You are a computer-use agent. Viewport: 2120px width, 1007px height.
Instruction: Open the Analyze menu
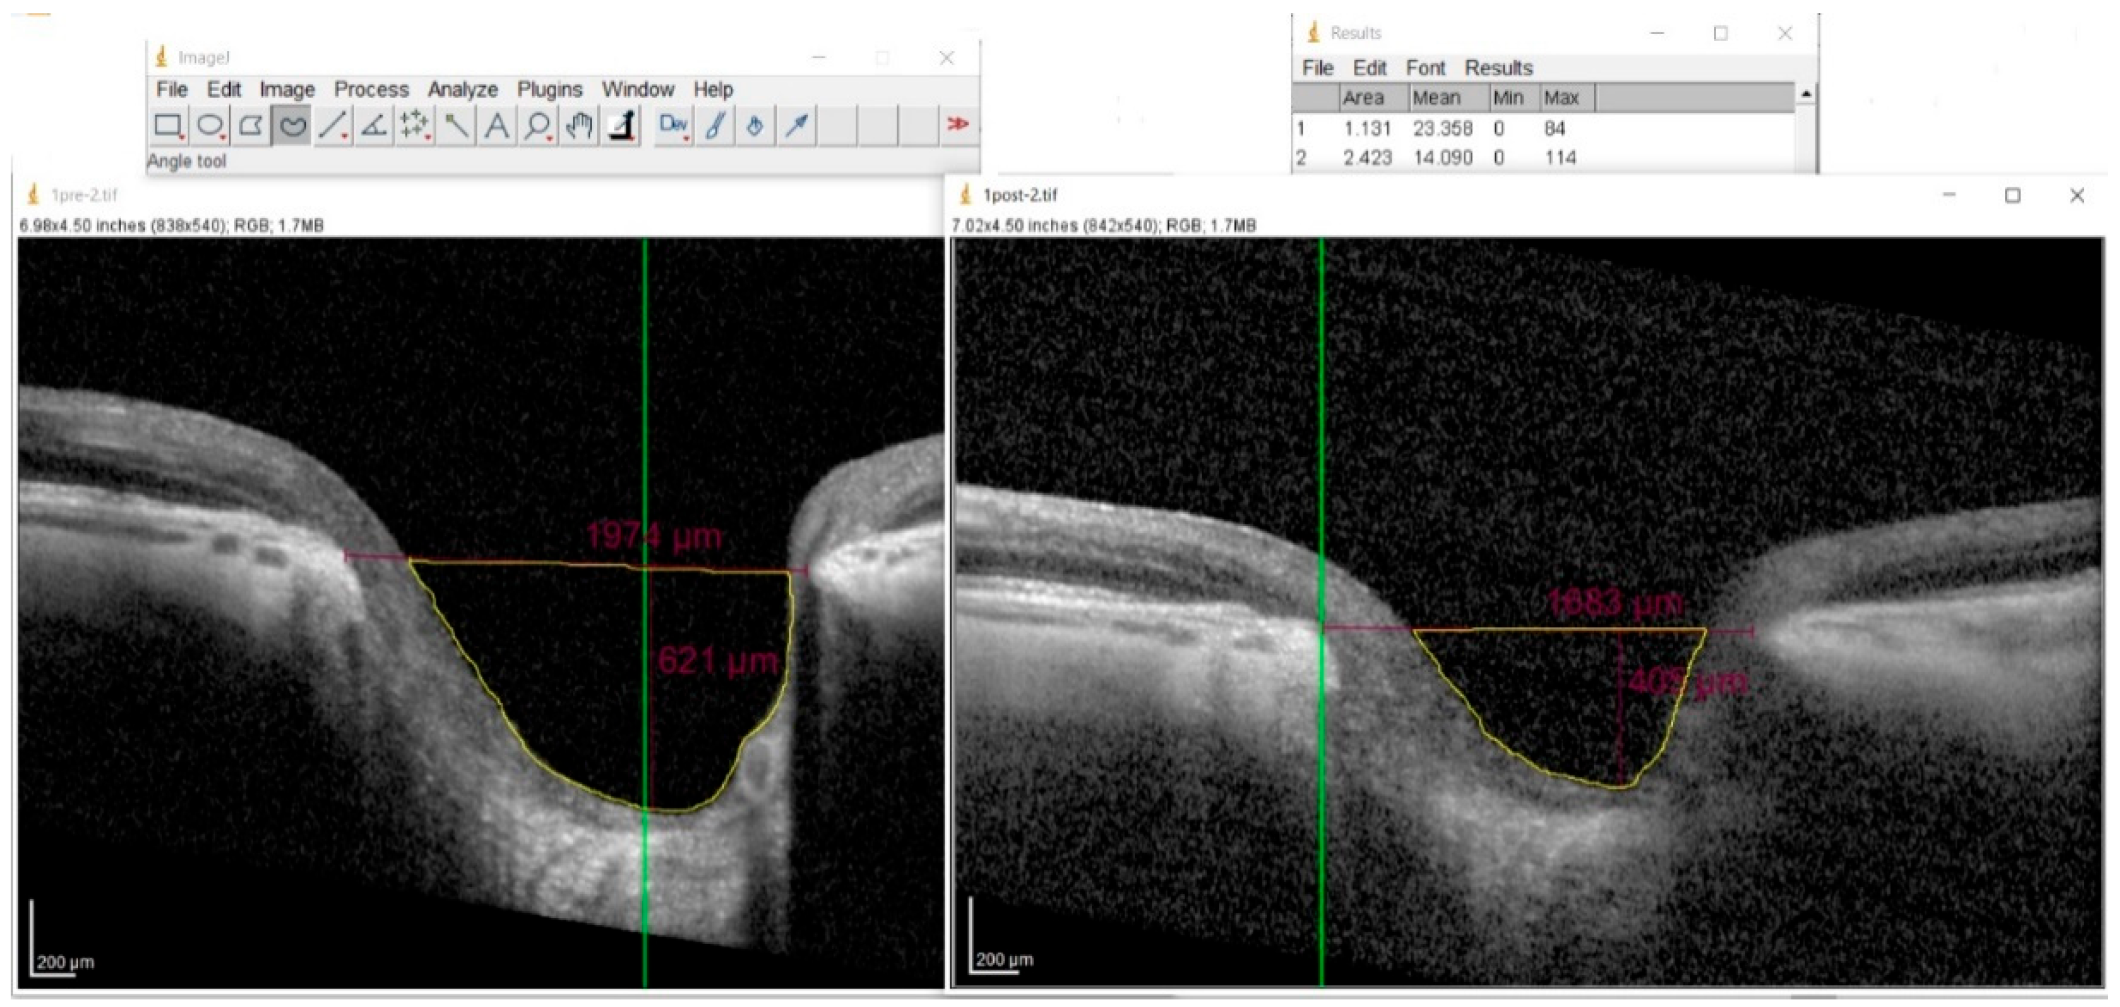(x=462, y=89)
